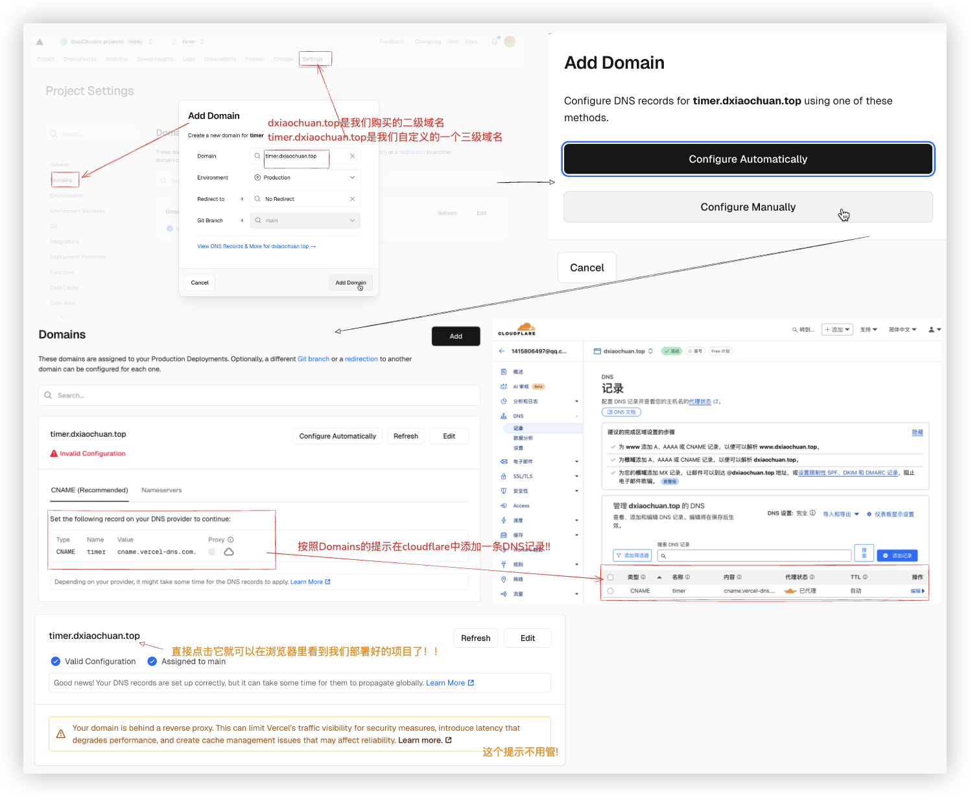970x797 pixels.
Task: Select the CNAME timer record checkbox
Action: [x=610, y=591]
